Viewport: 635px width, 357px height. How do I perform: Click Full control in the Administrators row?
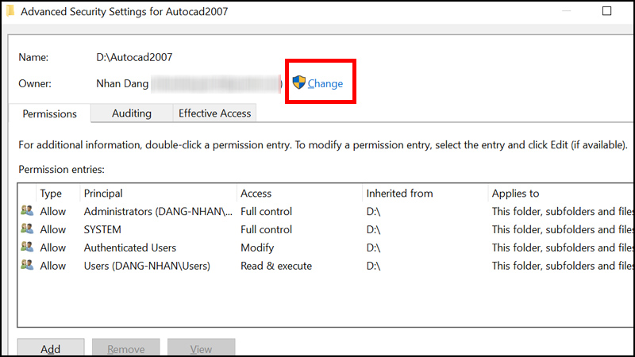pyautogui.click(x=266, y=211)
